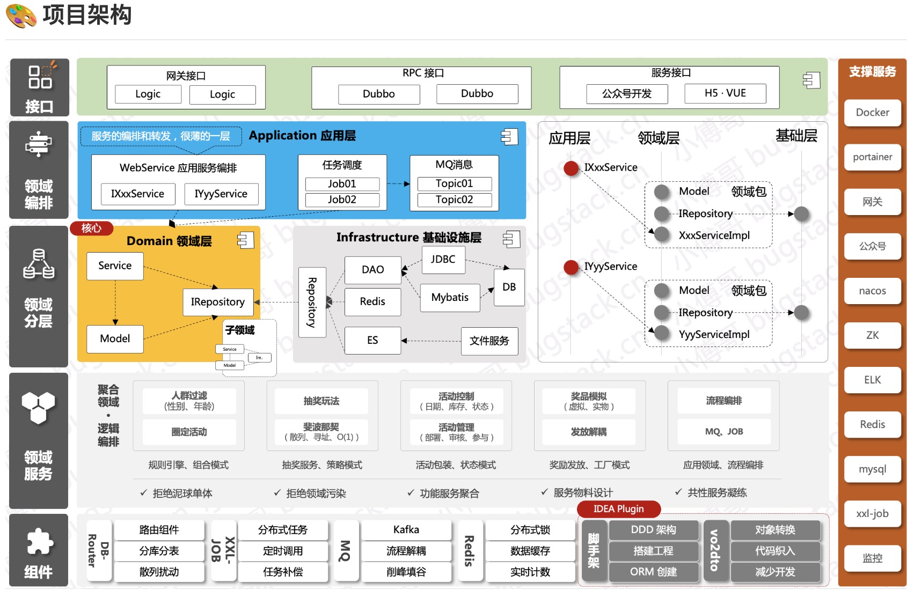Click the JDBC box
Viewport: 907px width, 590px height.
pos(443,260)
